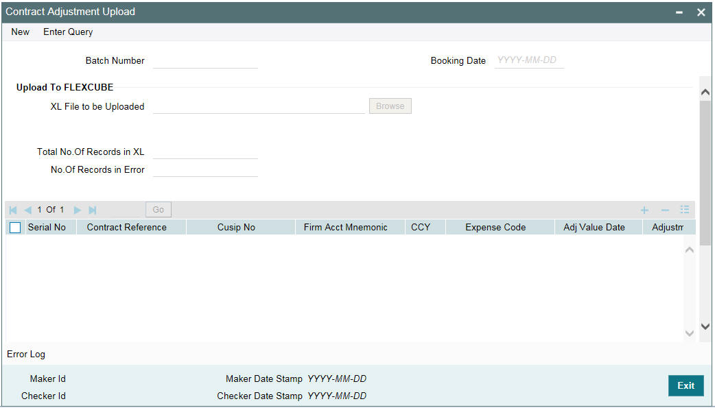The width and height of the screenshot is (715, 408).
Task: Choose Enter Query from the menu
Action: [68, 32]
